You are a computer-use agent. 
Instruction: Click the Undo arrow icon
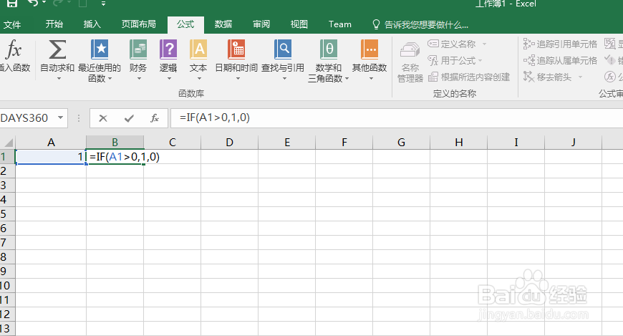(x=33, y=3)
